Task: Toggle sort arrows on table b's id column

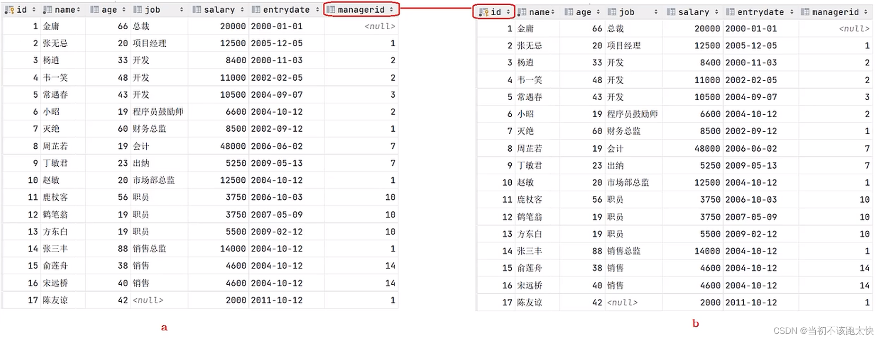Action: pos(508,12)
